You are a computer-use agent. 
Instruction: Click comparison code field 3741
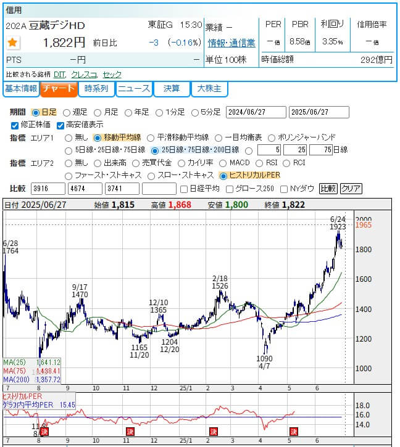(x=122, y=189)
